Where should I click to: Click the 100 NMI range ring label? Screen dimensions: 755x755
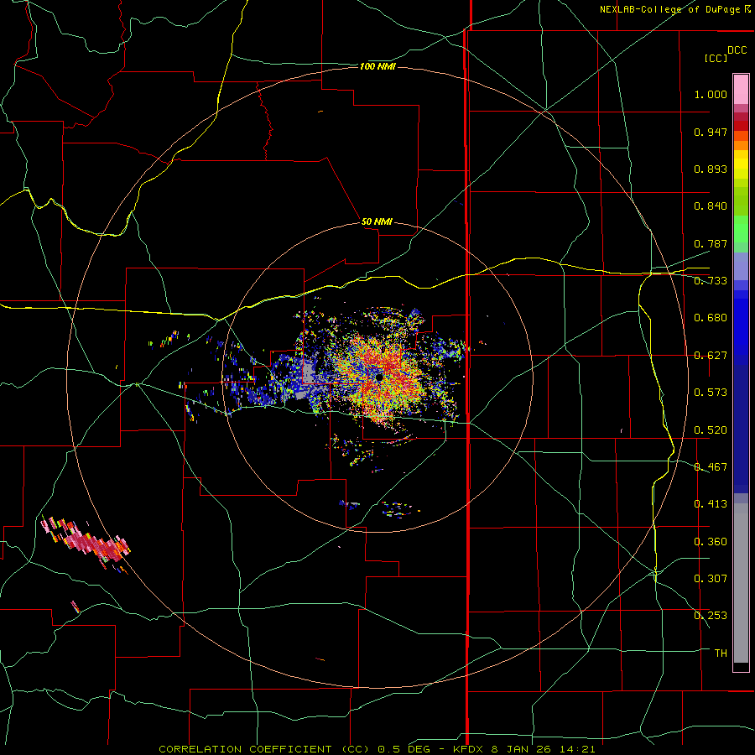[x=377, y=66]
